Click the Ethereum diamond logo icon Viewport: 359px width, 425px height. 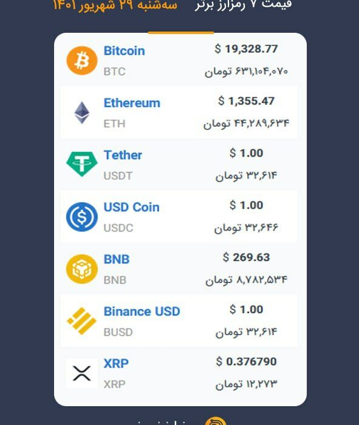coord(82,112)
